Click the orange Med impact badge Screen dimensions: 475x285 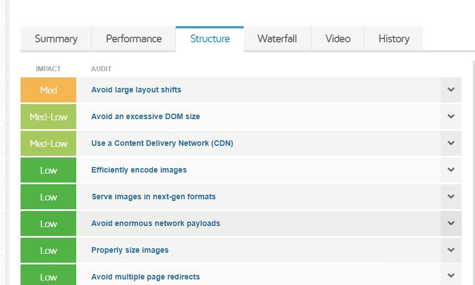click(x=48, y=90)
